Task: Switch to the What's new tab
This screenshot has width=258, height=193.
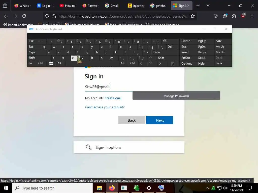Action: click(x=22, y=6)
